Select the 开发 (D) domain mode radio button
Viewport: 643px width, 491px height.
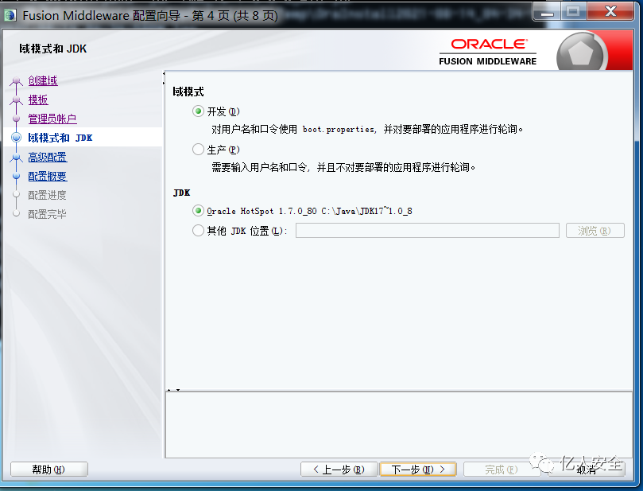click(x=198, y=111)
